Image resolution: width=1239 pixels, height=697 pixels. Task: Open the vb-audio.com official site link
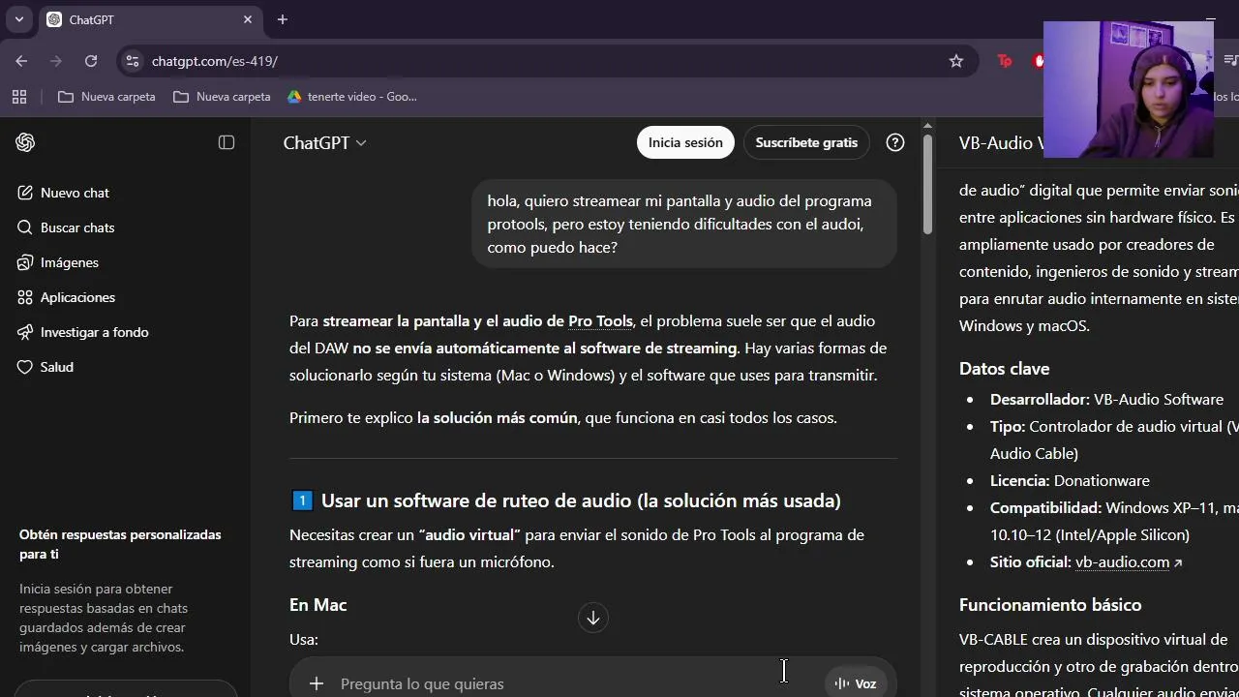click(x=1129, y=561)
